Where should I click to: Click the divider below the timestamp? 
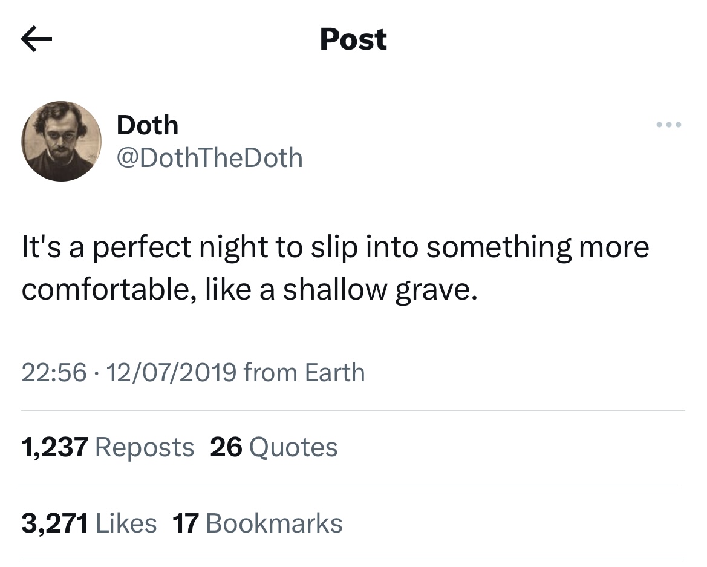tap(353, 410)
